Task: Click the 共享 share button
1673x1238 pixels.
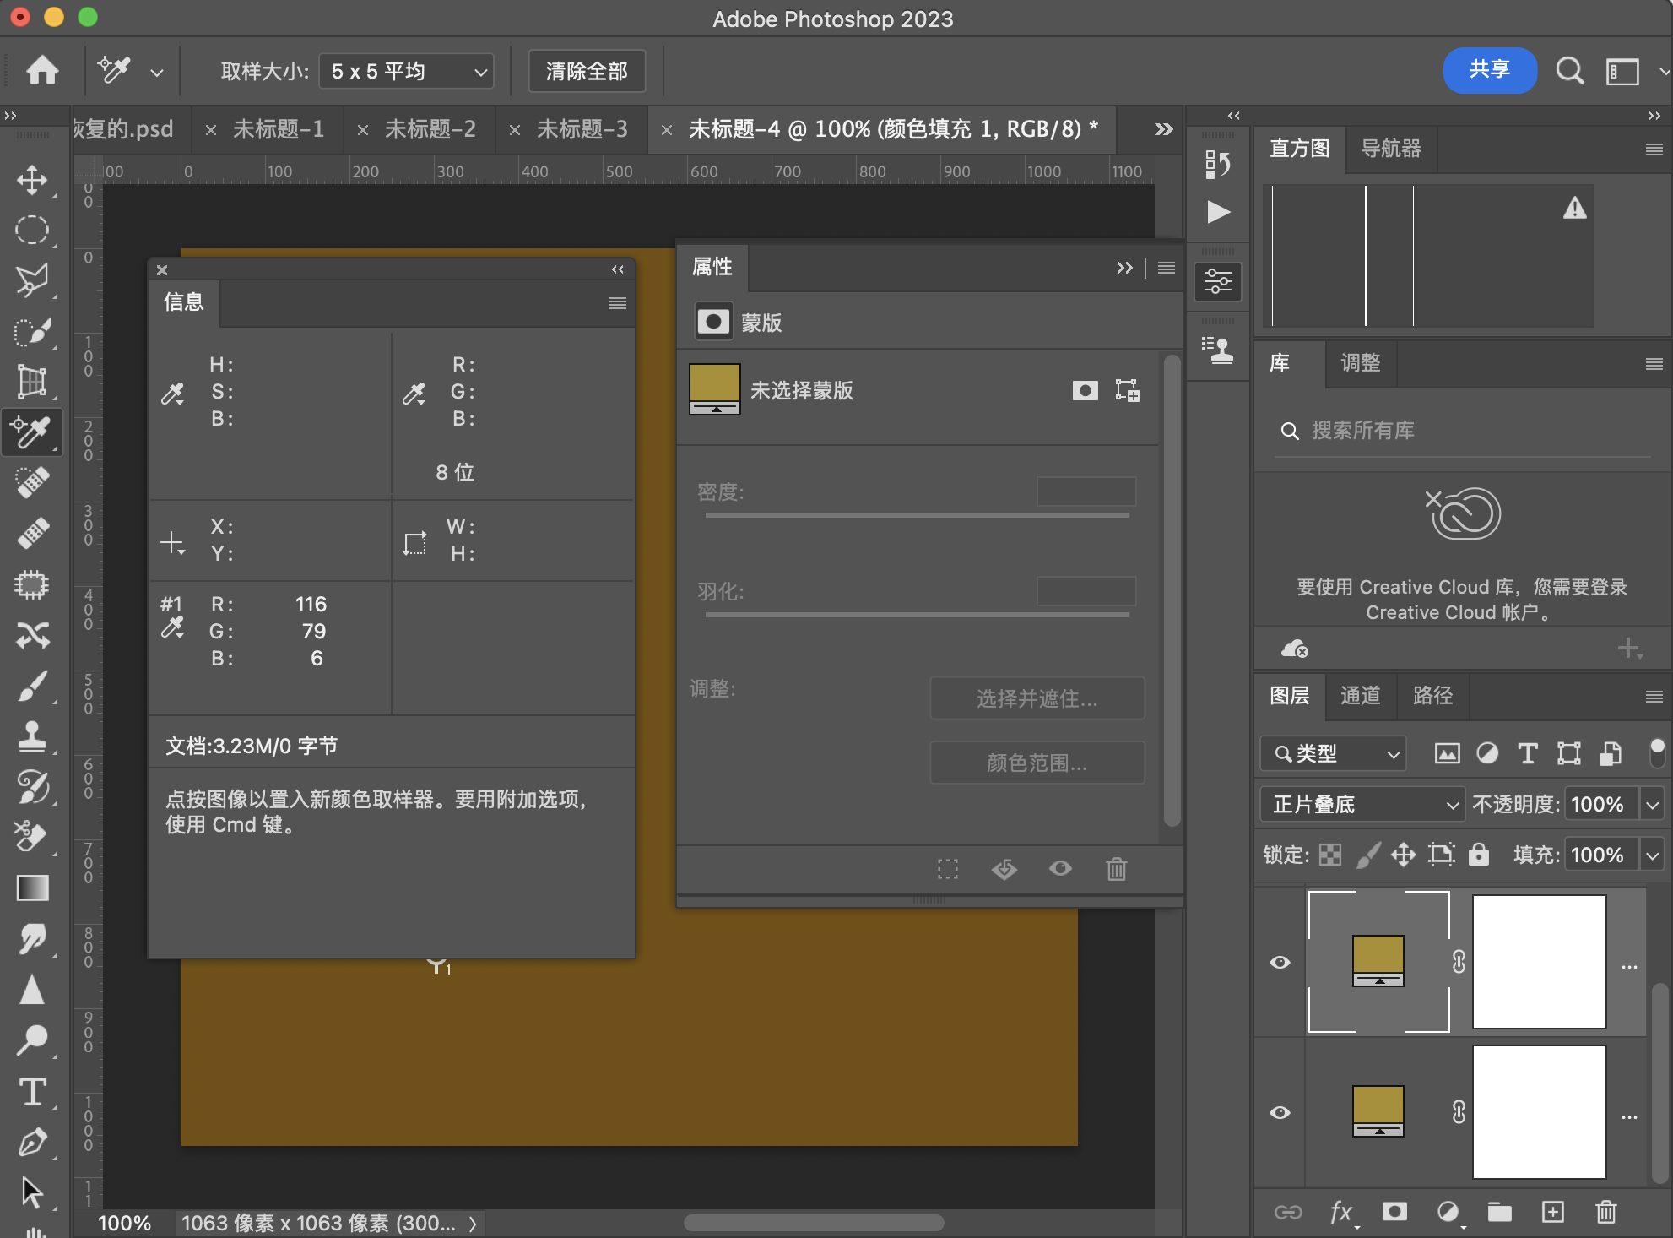Action: coord(1490,70)
